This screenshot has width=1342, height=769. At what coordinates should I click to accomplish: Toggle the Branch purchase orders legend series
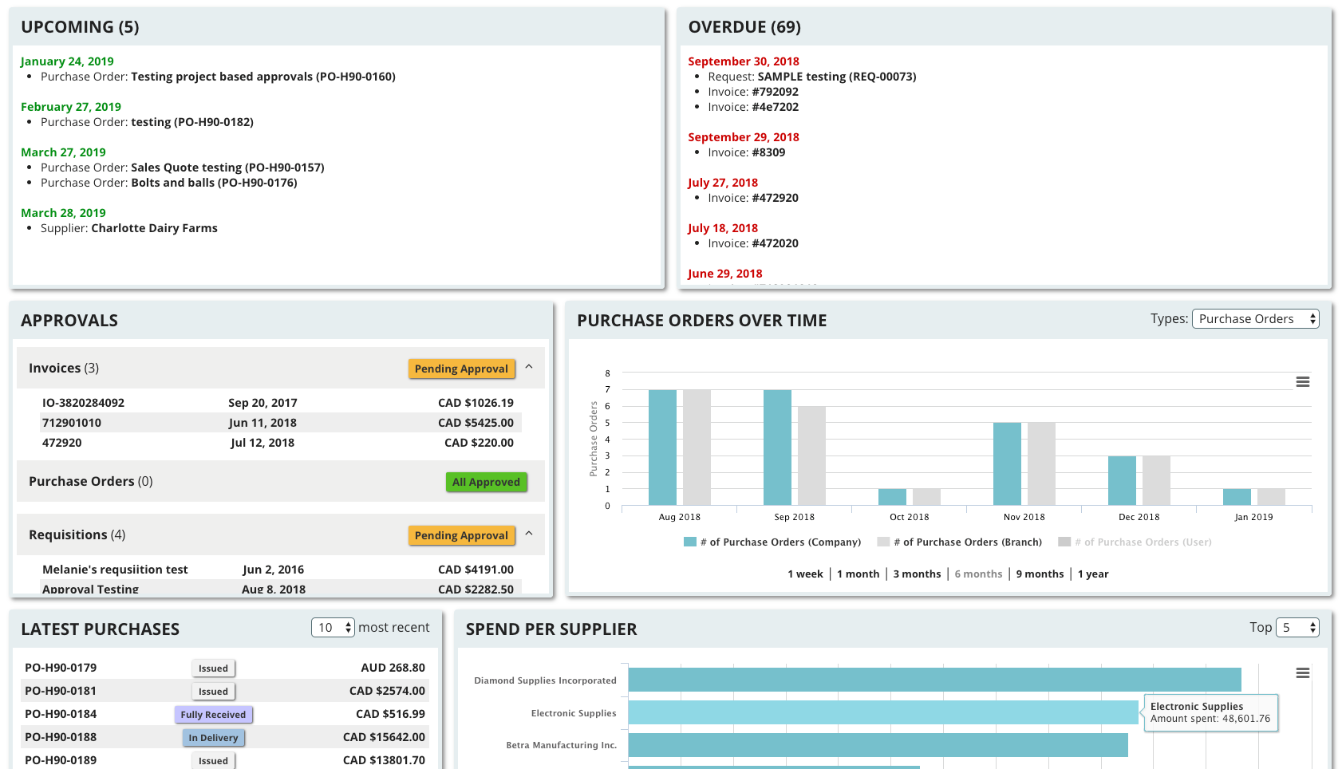(960, 542)
